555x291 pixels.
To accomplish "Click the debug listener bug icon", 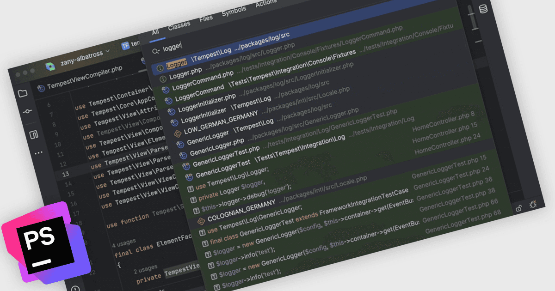I will point(533,204).
